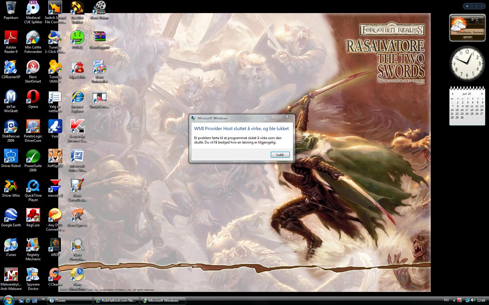The height and width of the screenshot is (305, 489).
Task: Launch Adobe Reader 9 icon
Action: (11, 42)
